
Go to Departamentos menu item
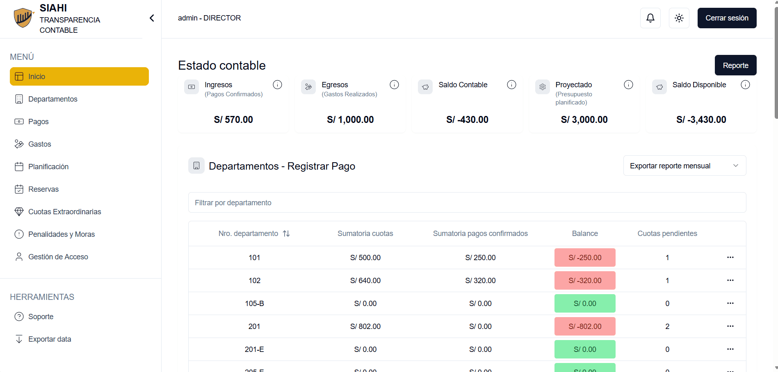[x=79, y=99]
